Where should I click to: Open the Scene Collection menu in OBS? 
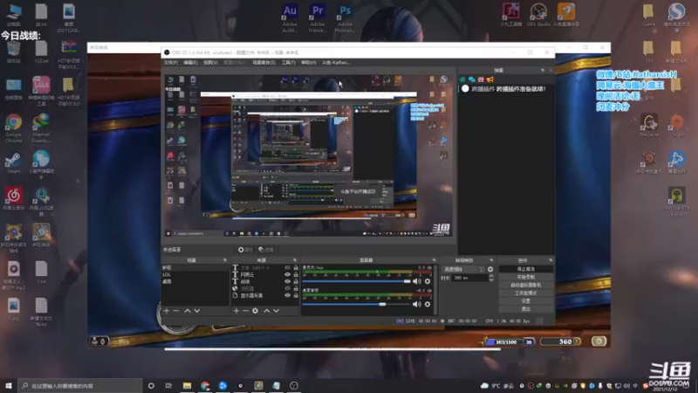[x=264, y=63]
